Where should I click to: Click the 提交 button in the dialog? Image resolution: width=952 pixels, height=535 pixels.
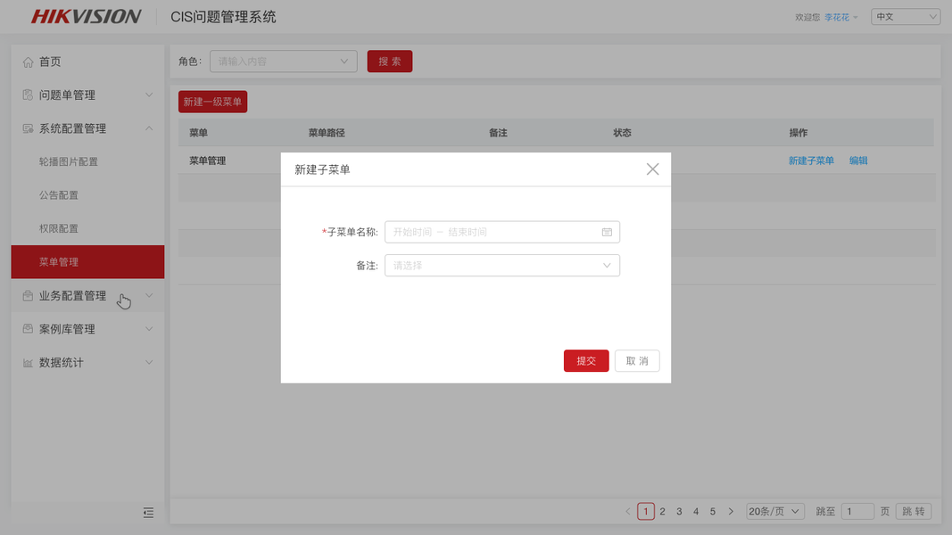586,361
